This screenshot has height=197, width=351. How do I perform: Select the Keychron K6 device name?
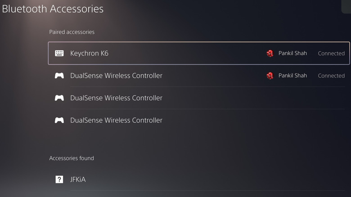tap(89, 53)
